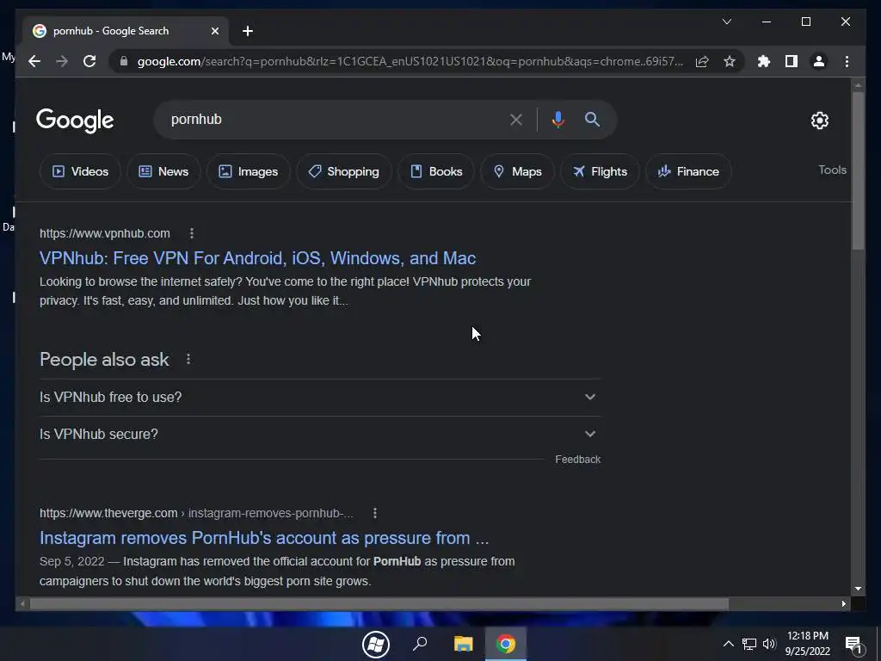
Task: Click the vertical scrollbar thumb
Action: click(858, 170)
